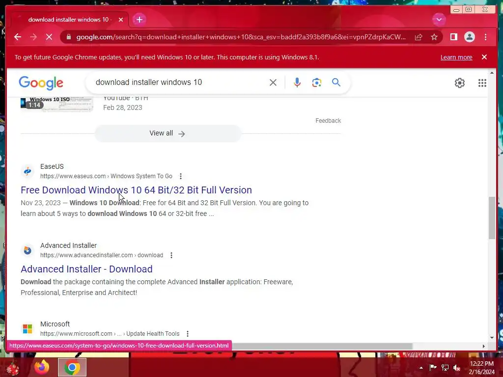Click the Google search input field
This screenshot has width=503, height=377.
point(180,82)
